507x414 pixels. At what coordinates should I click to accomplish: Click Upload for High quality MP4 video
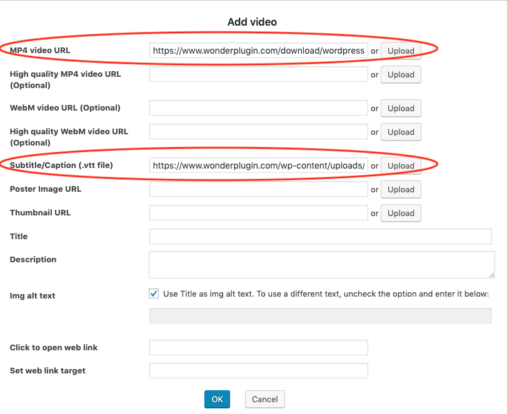pos(401,74)
